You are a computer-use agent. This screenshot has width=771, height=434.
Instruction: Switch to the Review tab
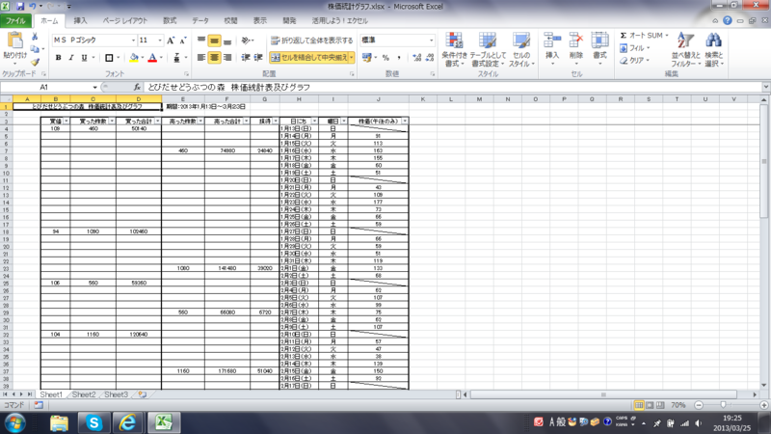click(x=230, y=20)
